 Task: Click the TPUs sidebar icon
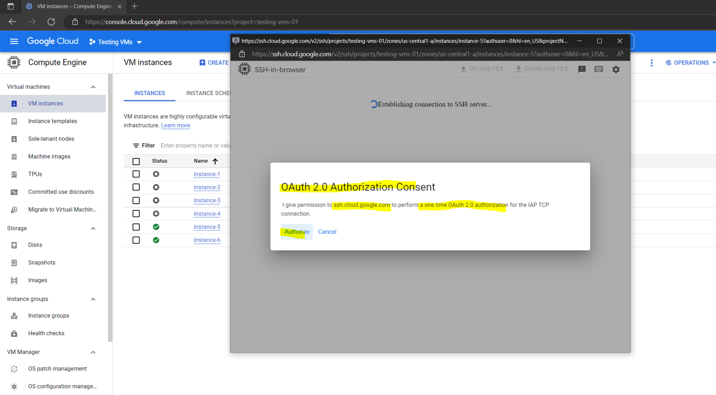pyautogui.click(x=14, y=174)
